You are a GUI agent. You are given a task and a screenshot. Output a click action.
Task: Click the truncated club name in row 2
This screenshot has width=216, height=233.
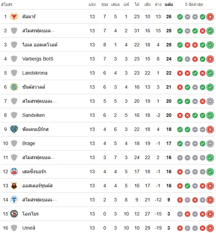38,31
